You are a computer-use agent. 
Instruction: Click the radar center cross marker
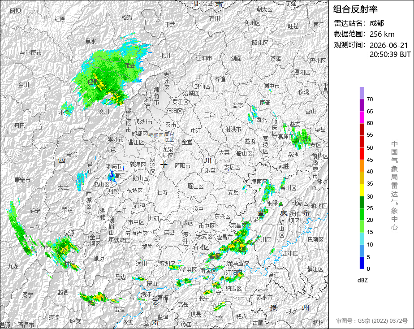tap(164, 164)
